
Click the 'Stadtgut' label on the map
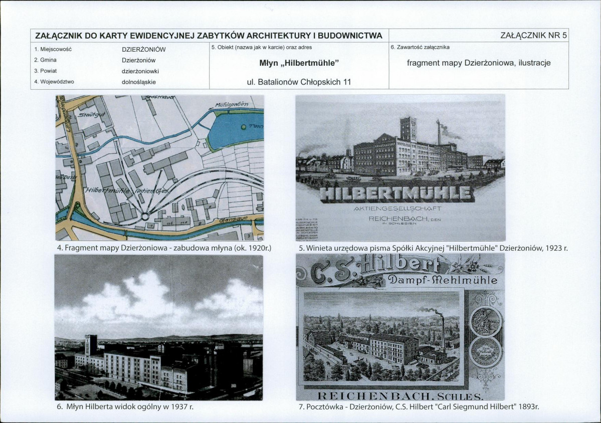point(91,116)
